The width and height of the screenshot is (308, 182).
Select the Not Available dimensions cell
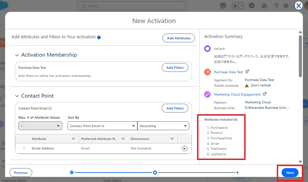(x=141, y=148)
